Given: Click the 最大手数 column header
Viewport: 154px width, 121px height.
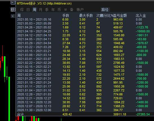Looking at the screenshot, I should coord(86,15).
